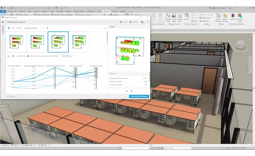Open the Phases dialog

click(186, 17)
